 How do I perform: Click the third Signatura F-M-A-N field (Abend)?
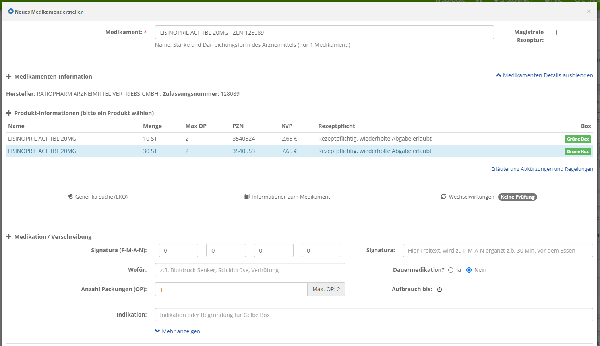tap(274, 250)
